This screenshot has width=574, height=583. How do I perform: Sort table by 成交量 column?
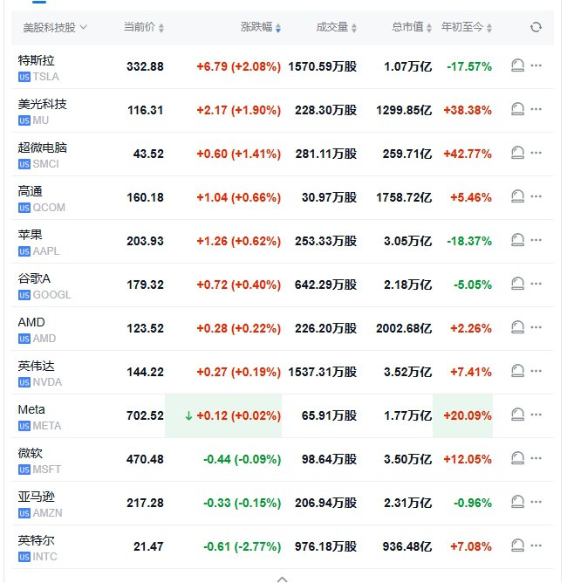pyautogui.click(x=336, y=27)
